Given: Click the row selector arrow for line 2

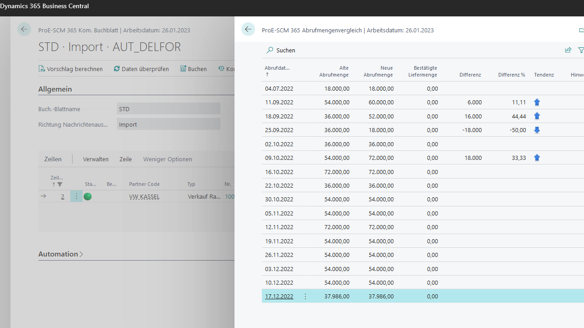Looking at the screenshot, I should 43,196.
